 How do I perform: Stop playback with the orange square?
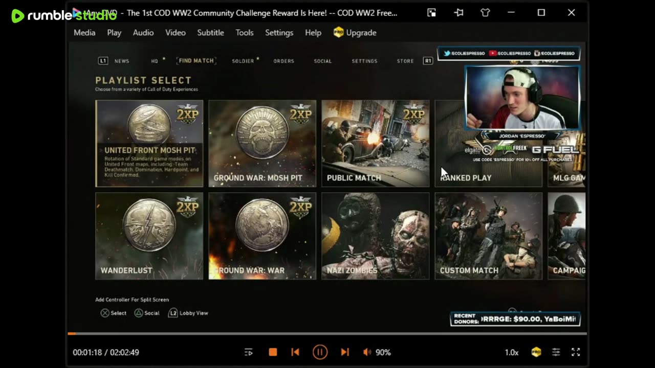pyautogui.click(x=273, y=352)
